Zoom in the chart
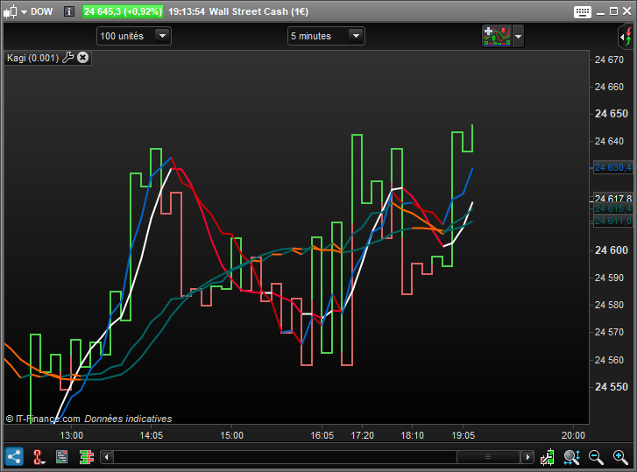The height and width of the screenshot is (472, 637). pos(620,457)
